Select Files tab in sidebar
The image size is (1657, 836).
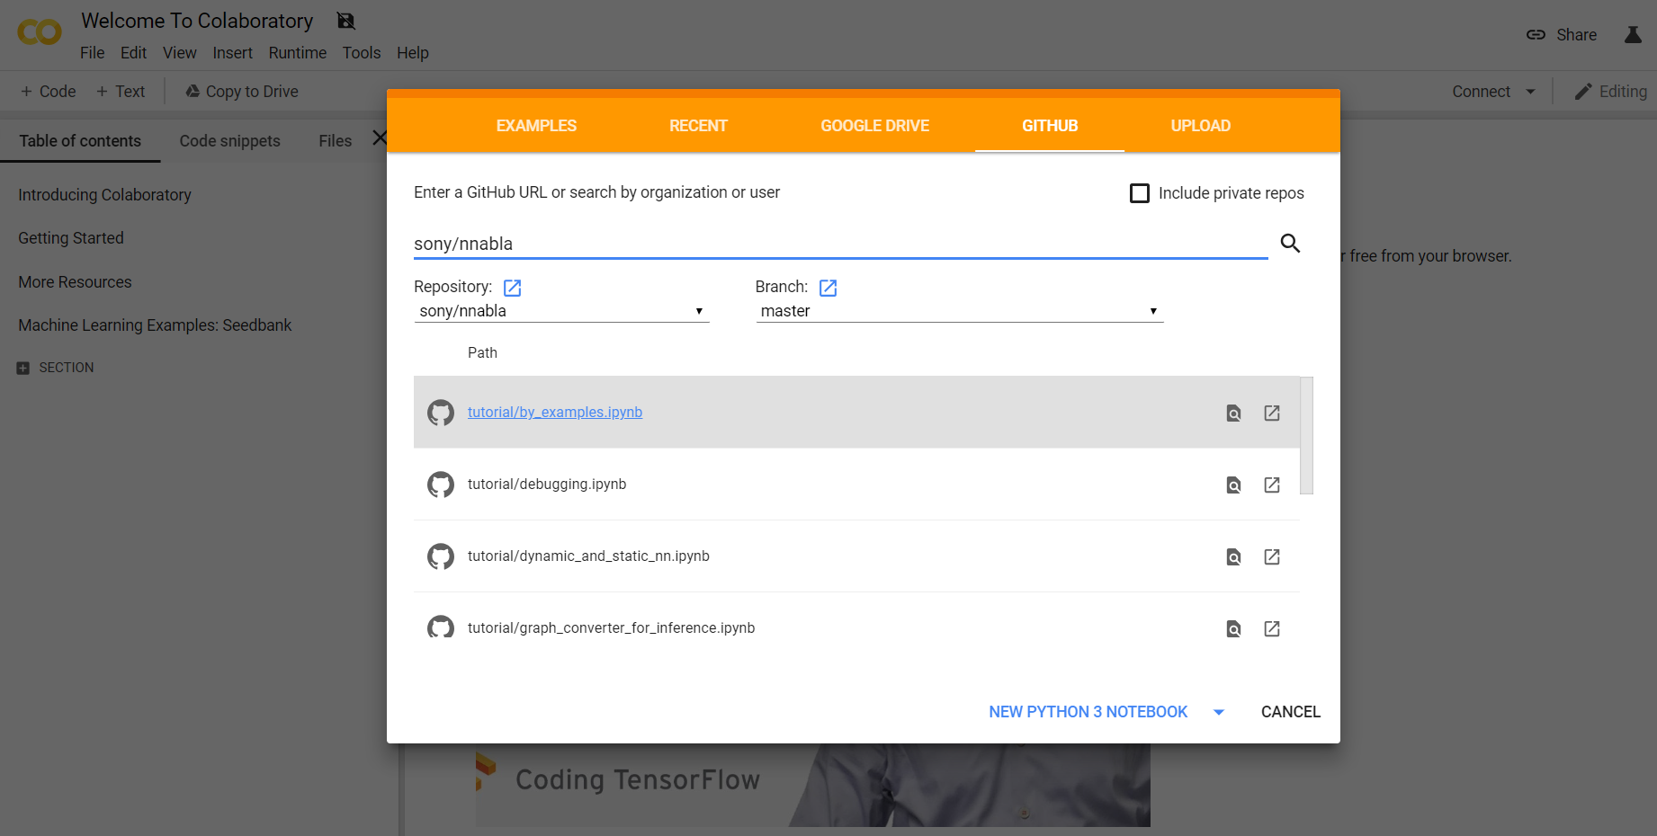(x=335, y=141)
